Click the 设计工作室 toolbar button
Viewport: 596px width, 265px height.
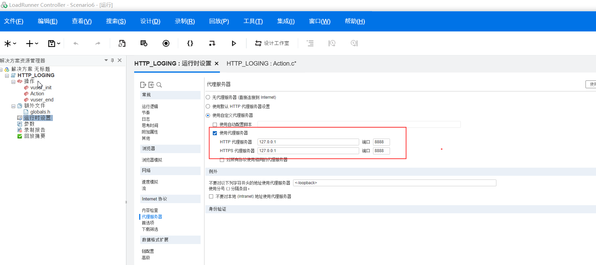coord(272,43)
